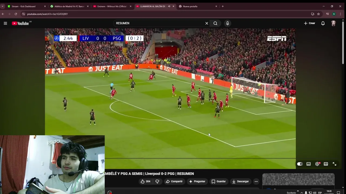Click the YouTube search magnifier button
Image resolution: width=346 pixels, height=194 pixels.
[215, 23]
